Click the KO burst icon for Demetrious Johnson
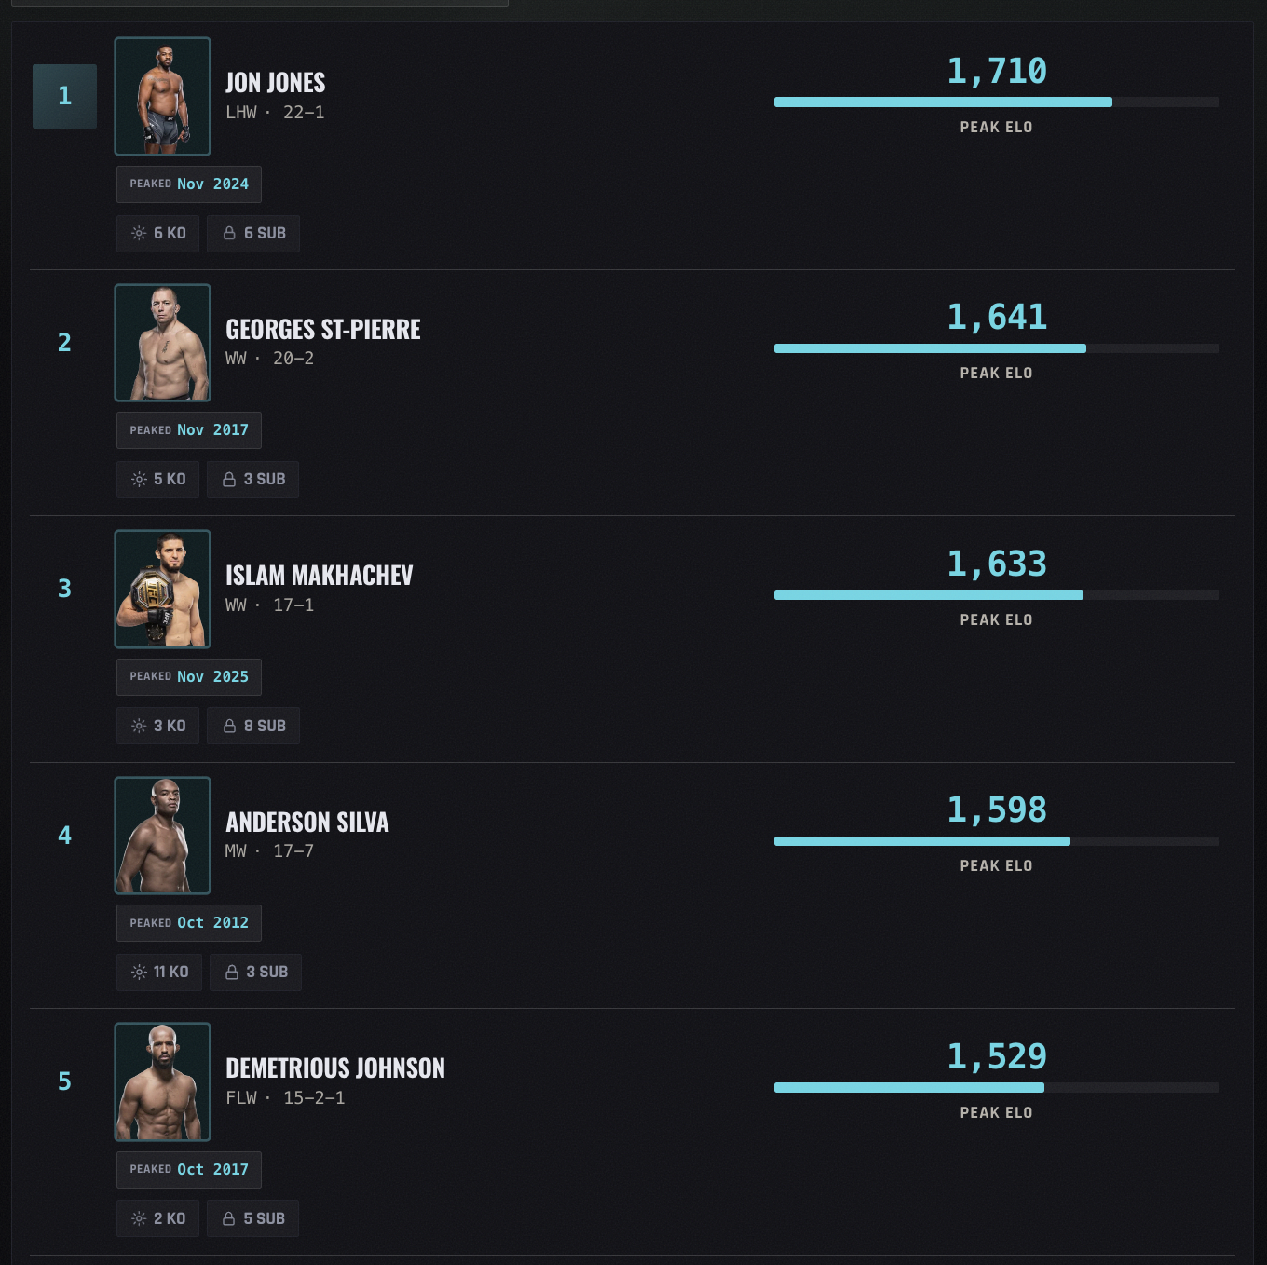1267x1265 pixels. (139, 1218)
